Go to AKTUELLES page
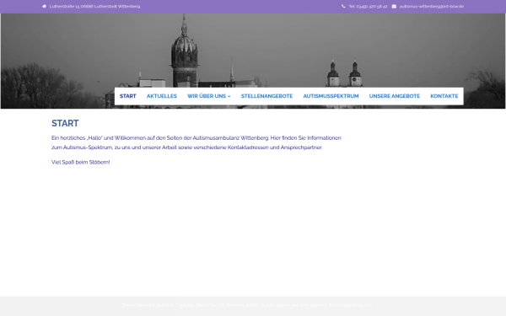Viewport: 506px width, 316px height. tap(162, 96)
